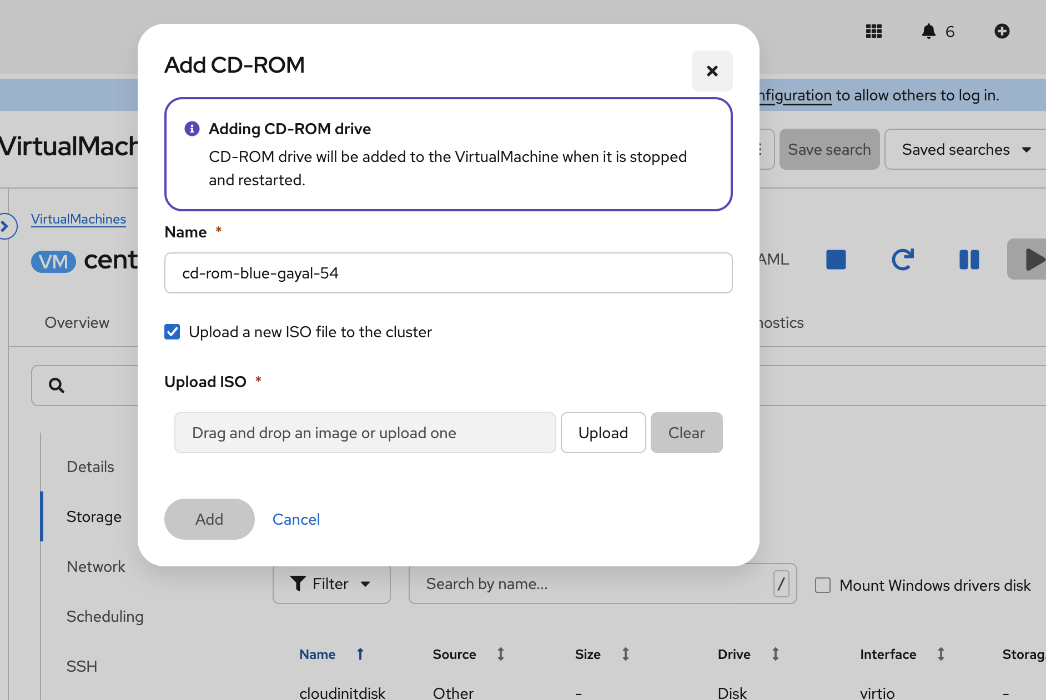Open the notifications bell

click(928, 32)
